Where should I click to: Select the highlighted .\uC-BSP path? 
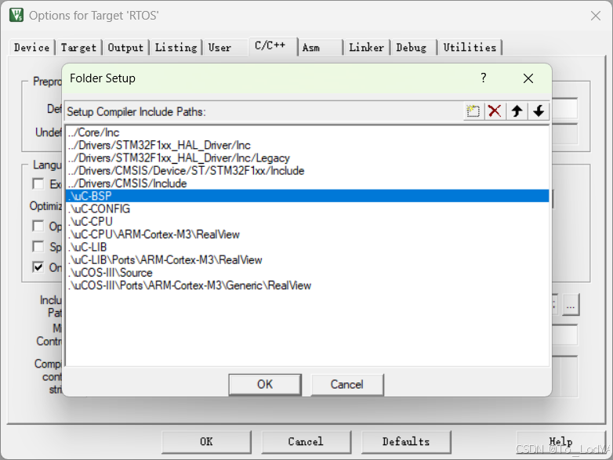307,196
